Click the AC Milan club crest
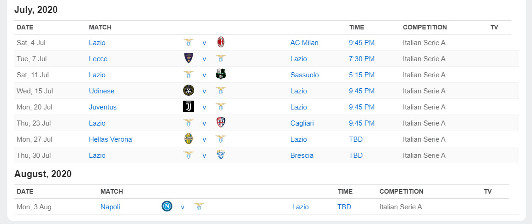The height and width of the screenshot is (224, 532). [x=221, y=43]
